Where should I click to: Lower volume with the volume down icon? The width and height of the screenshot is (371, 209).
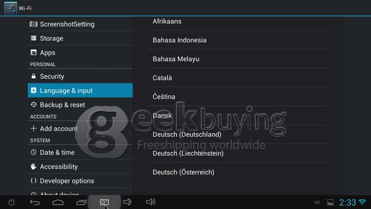pyautogui.click(x=127, y=202)
